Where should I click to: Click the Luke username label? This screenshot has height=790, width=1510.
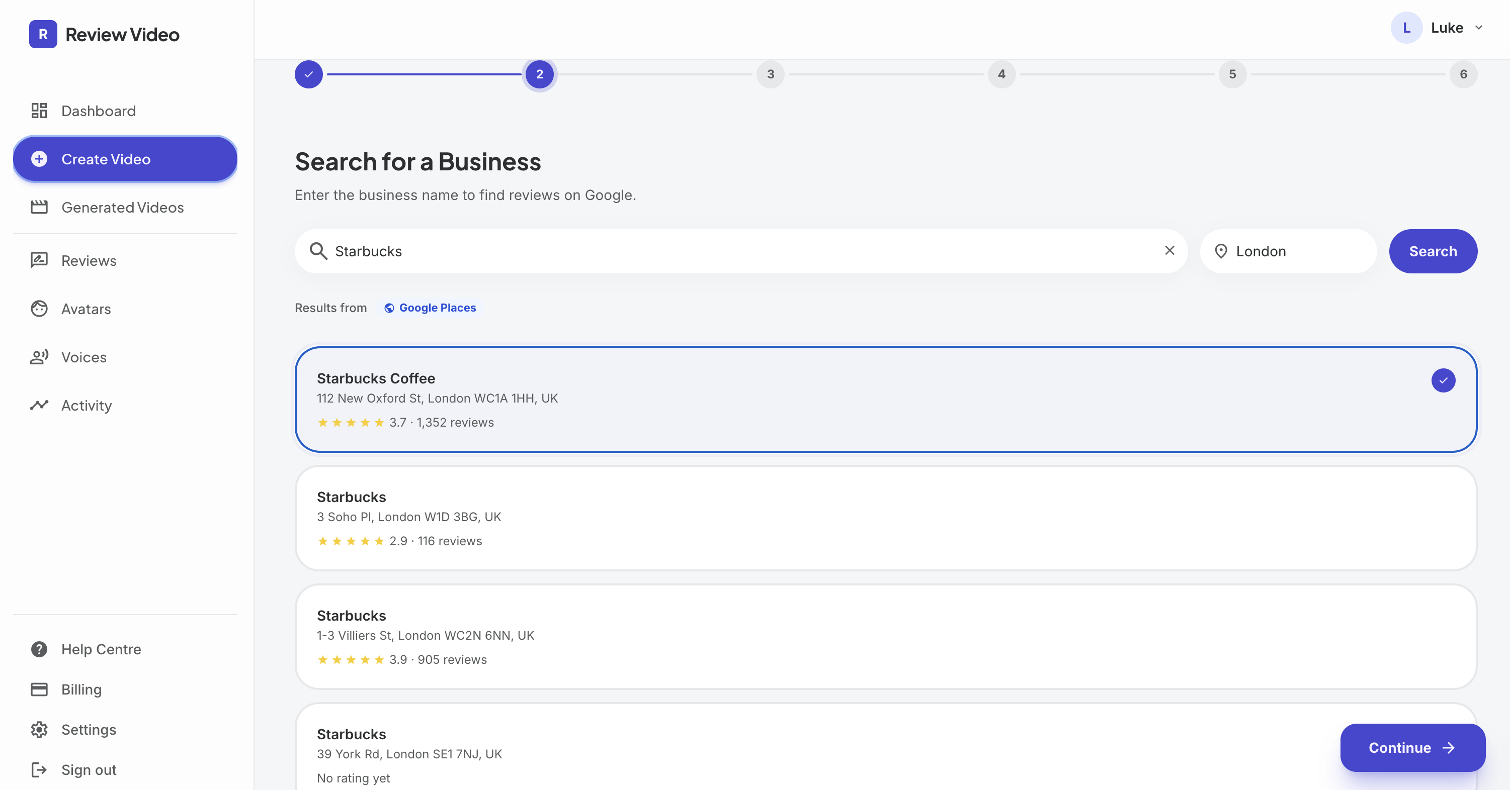point(1447,28)
